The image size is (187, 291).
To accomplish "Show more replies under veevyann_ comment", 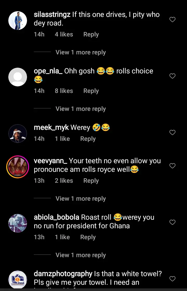I will [81, 199].
